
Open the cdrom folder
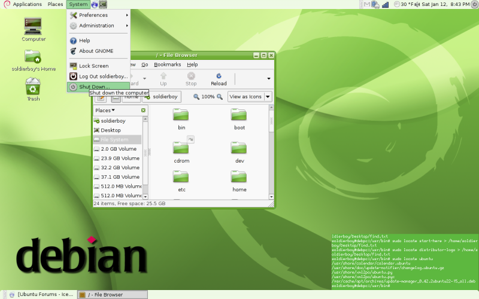tap(181, 152)
